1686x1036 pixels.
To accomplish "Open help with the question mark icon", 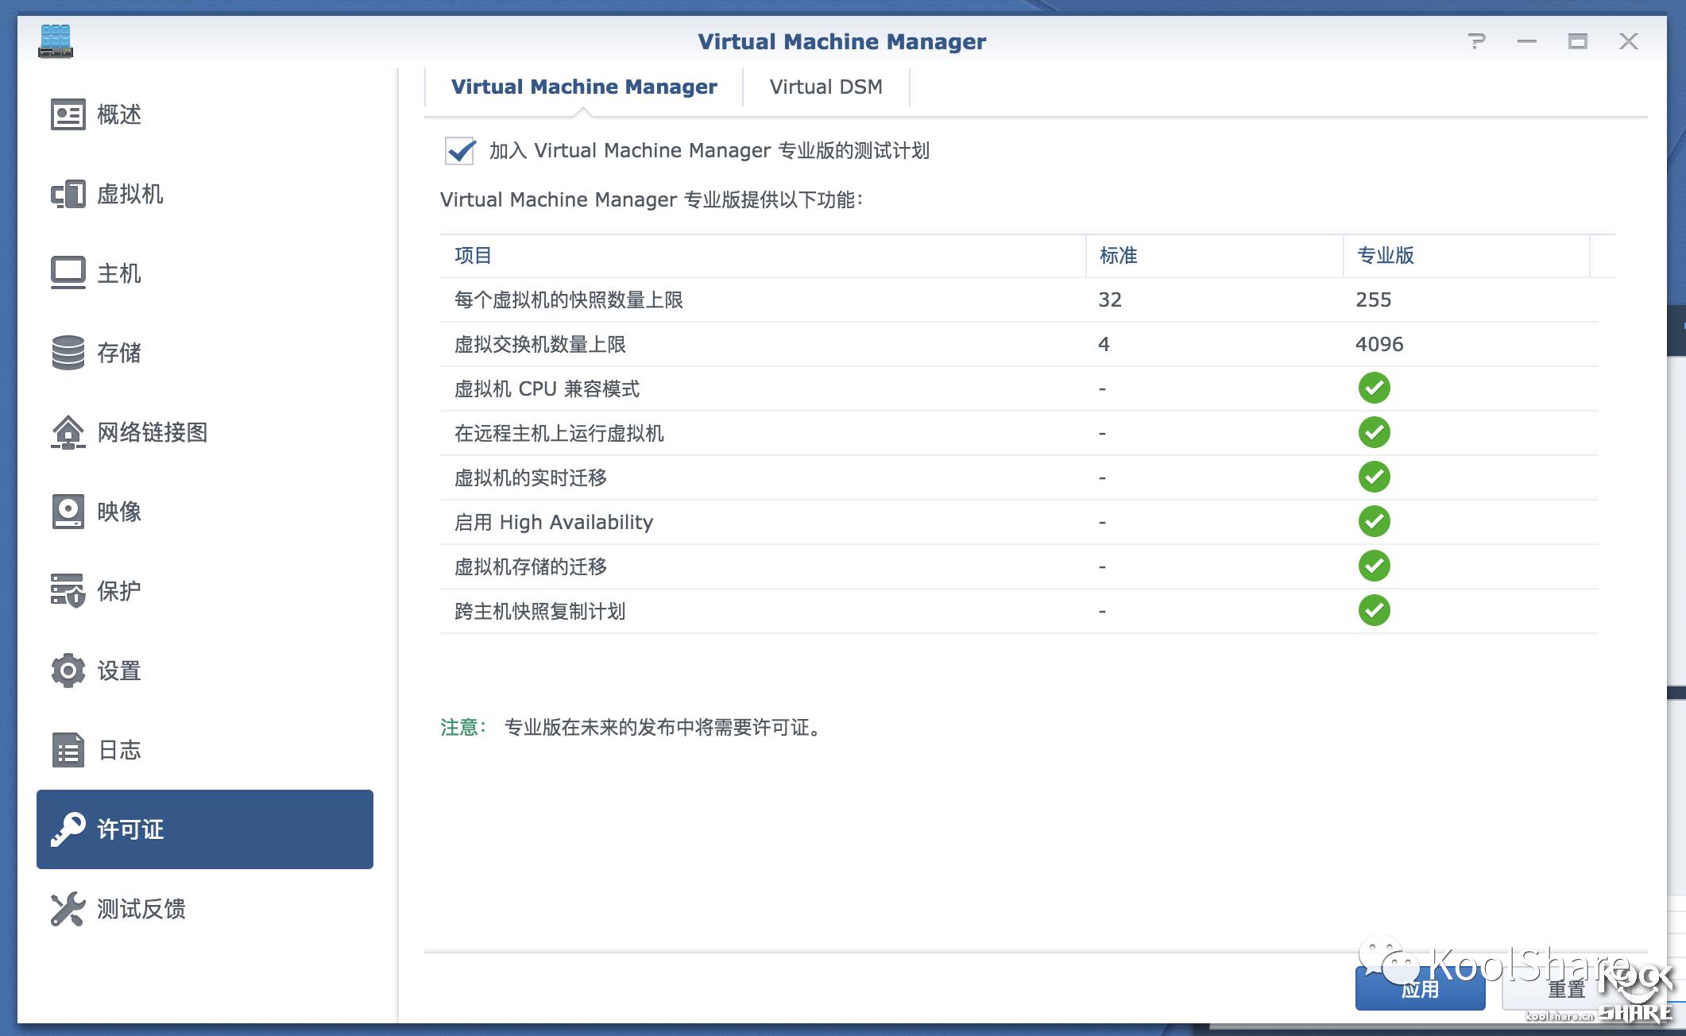I will click(1476, 41).
